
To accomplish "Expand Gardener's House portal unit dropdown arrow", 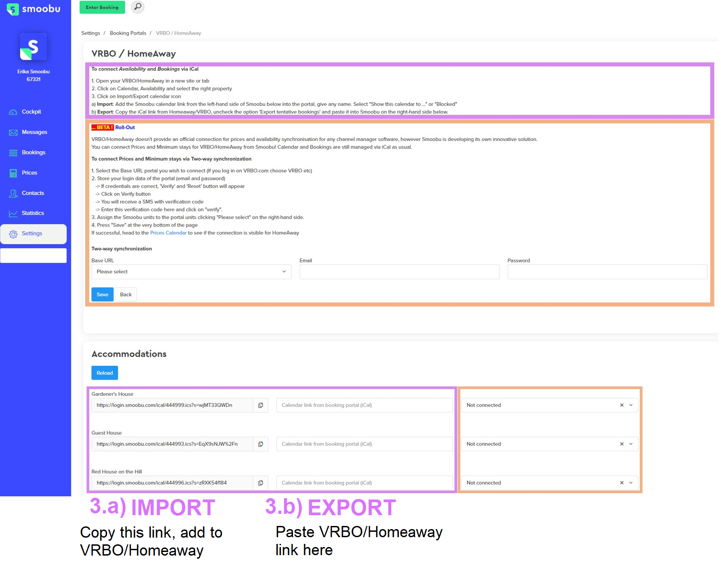I will (x=631, y=405).
